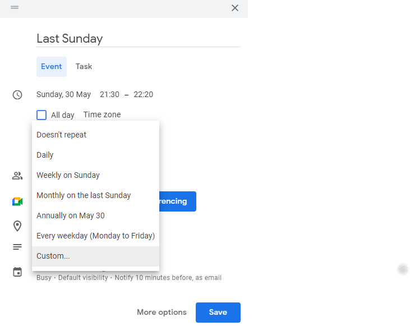Choose Annually on May 30
Viewport: 410px width, 326px height.
pyautogui.click(x=71, y=215)
